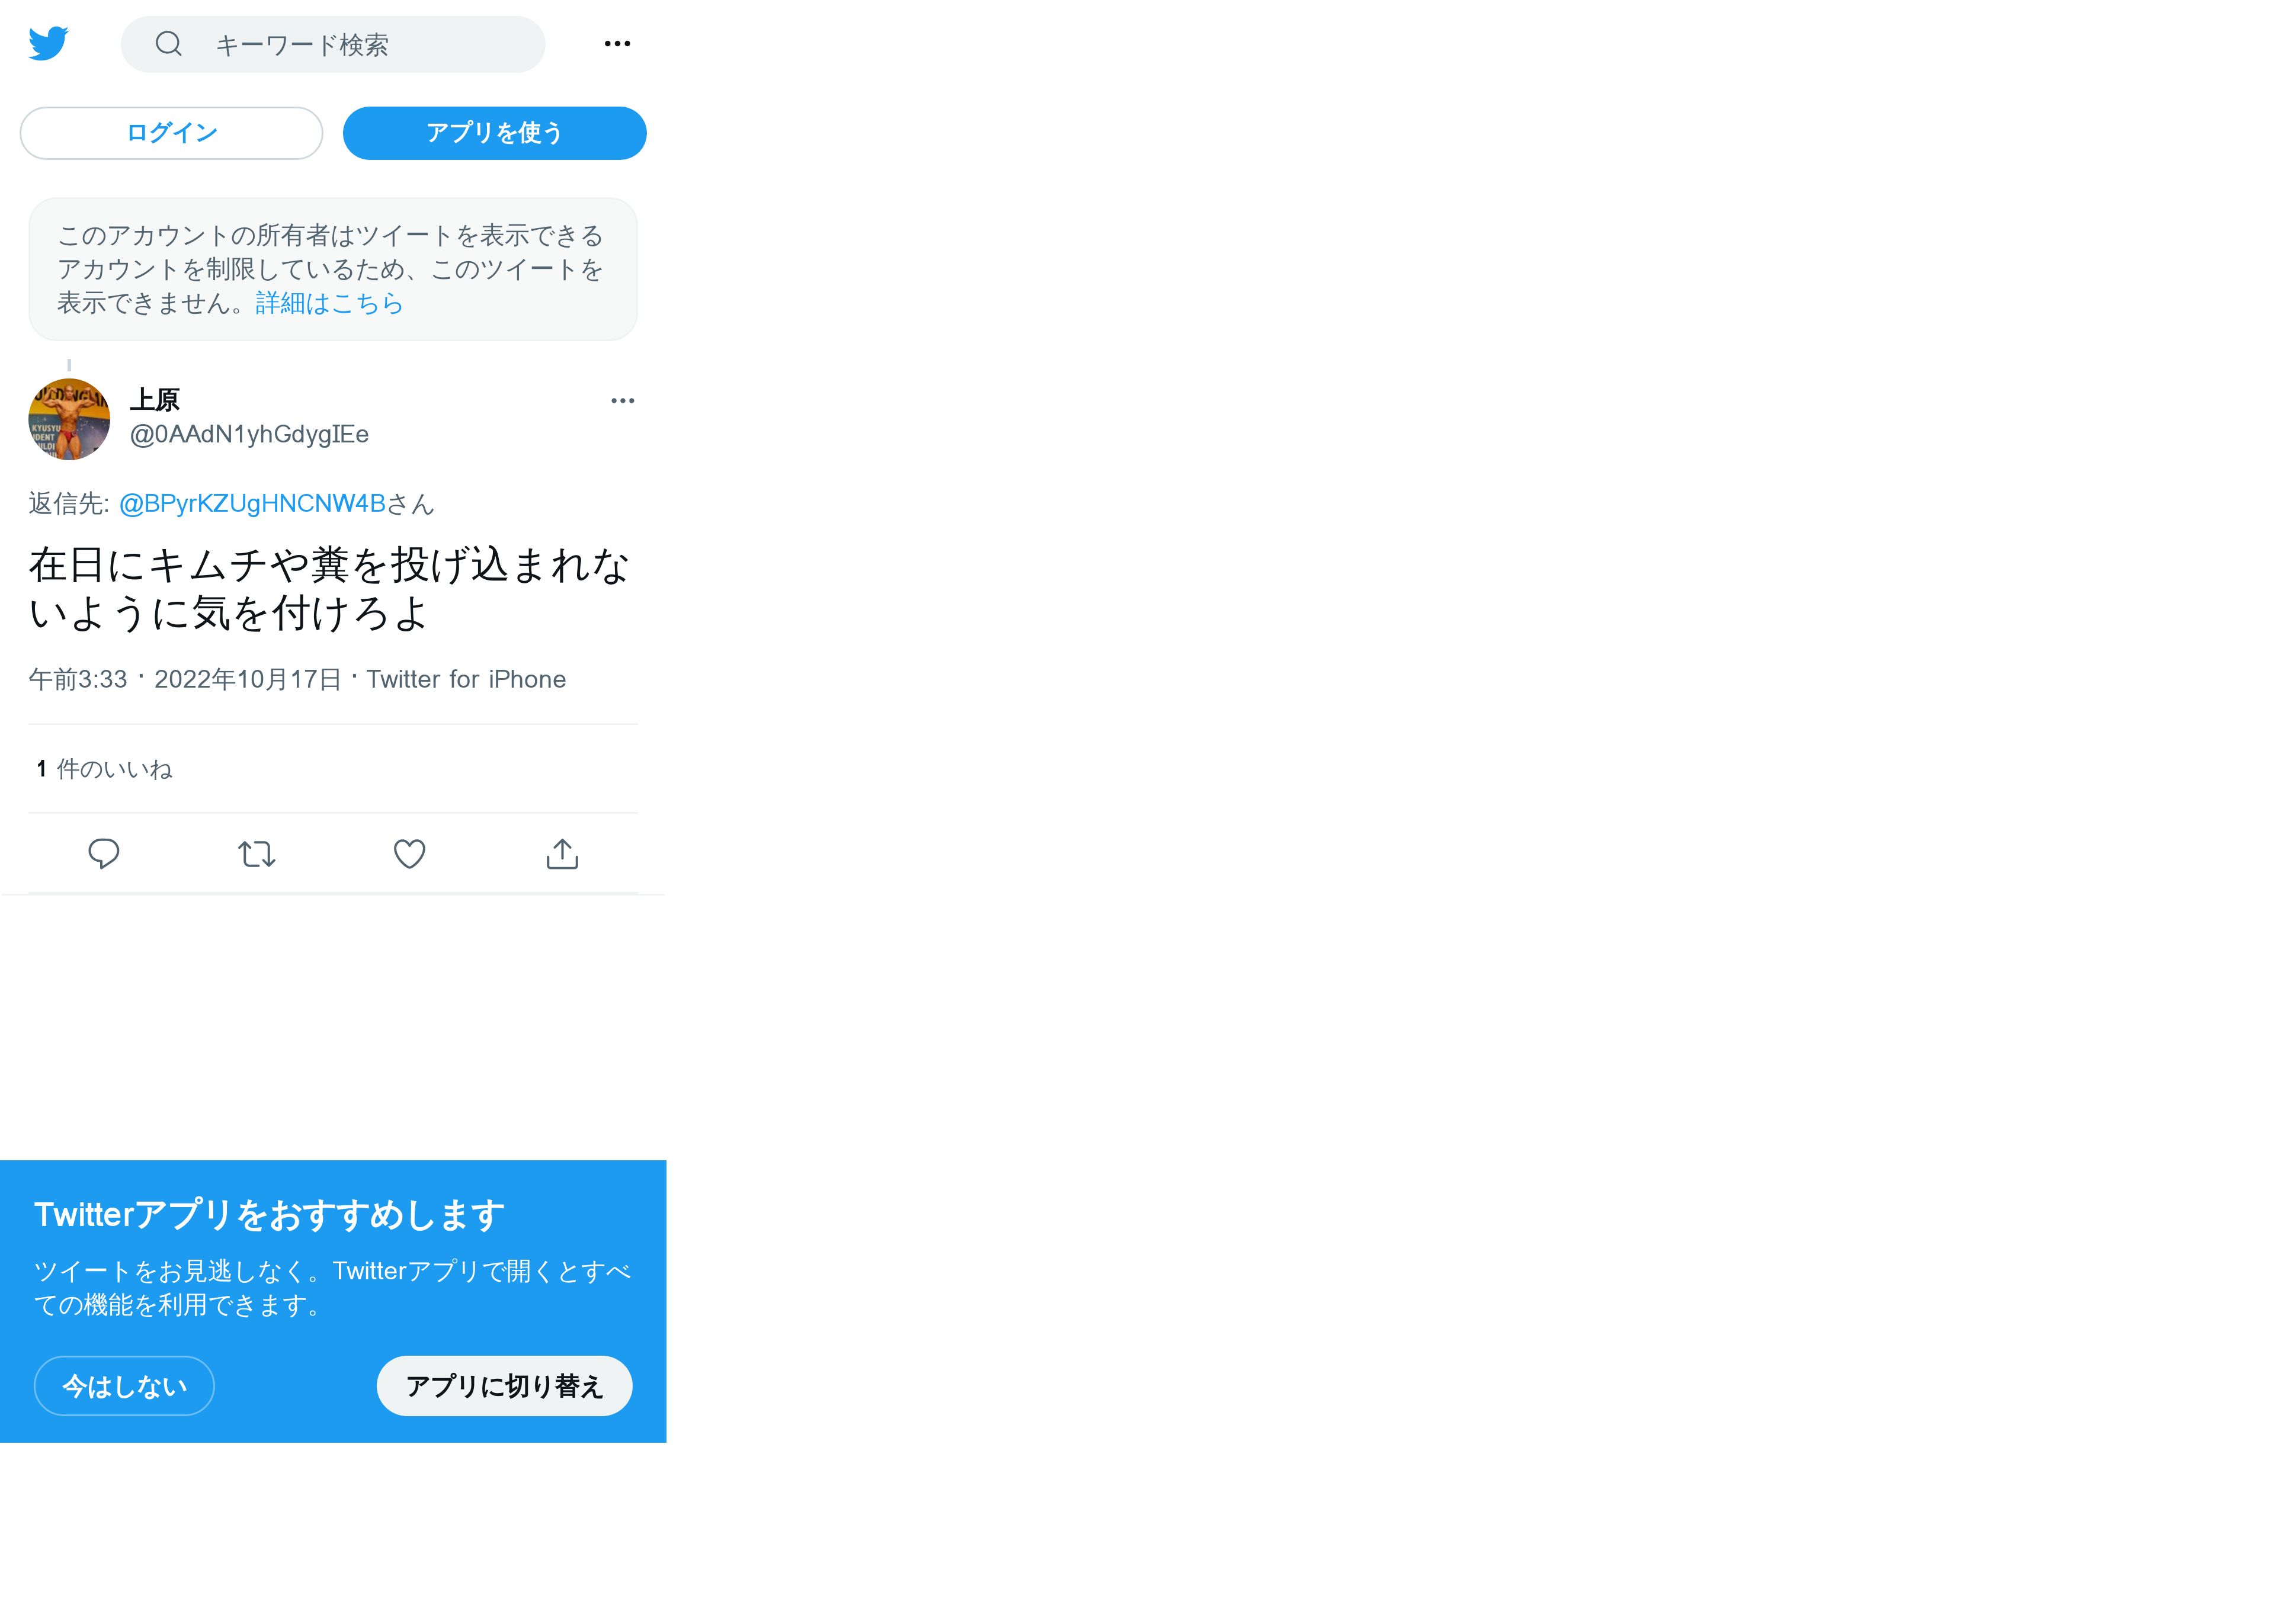Click the Twitter bird logo
Image resolution: width=2282 pixels, height=1624 pixels.
pos(48,44)
